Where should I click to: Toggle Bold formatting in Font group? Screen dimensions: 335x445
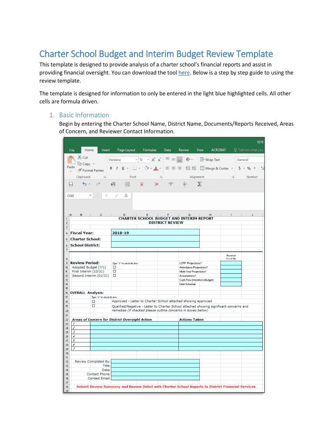[x=111, y=168]
